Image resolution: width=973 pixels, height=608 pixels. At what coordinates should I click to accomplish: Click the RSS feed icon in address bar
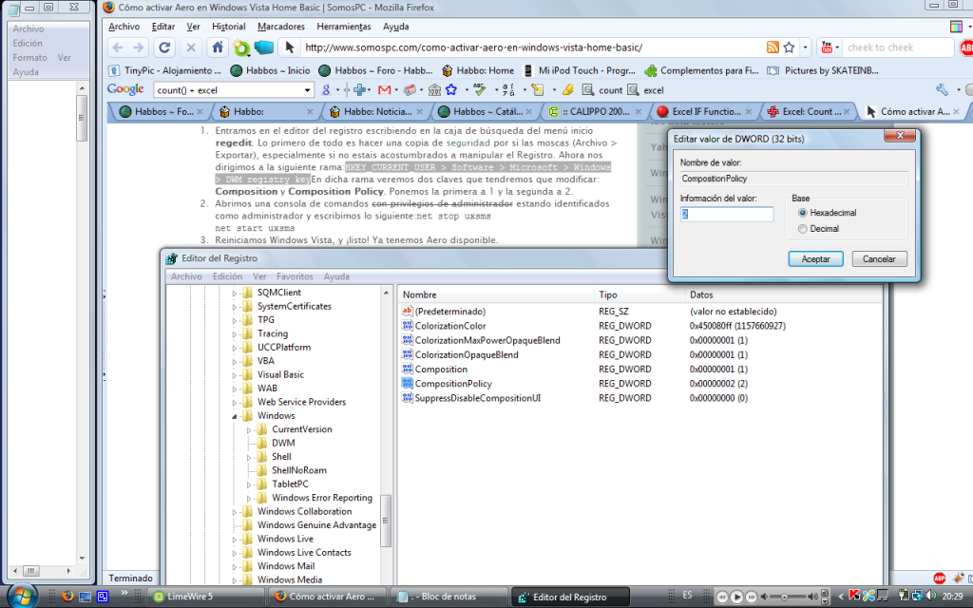point(773,47)
